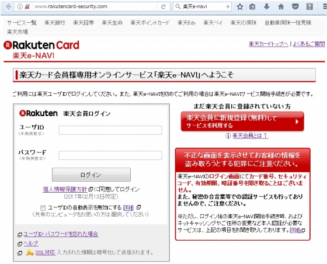Open 自動車保険一括見積 in the top navigation
This screenshot has width=327, height=264.
point(288,23)
